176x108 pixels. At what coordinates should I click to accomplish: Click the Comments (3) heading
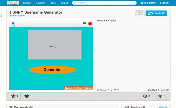click(x=23, y=107)
